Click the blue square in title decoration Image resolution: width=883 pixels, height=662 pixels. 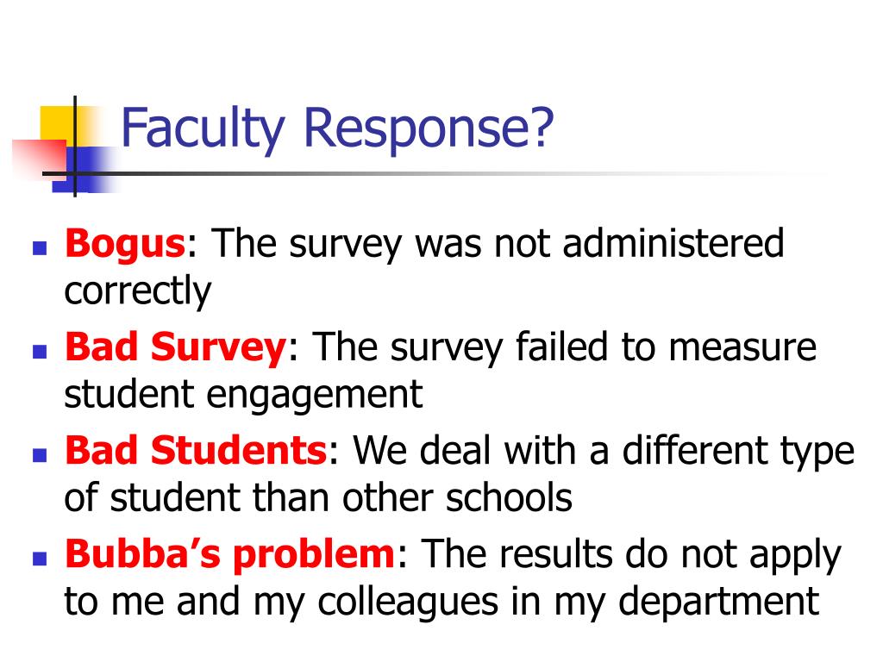click(85, 169)
